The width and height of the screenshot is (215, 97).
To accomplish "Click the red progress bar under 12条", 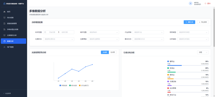I will (x=169, y=92).
